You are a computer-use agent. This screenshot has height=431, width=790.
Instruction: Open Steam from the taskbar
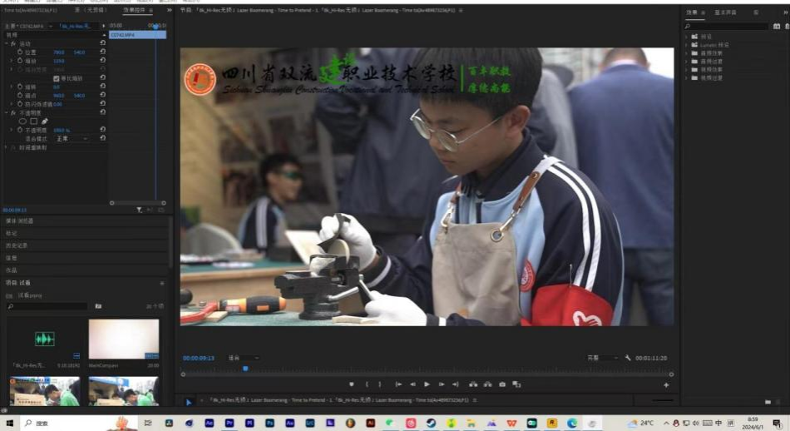431,423
